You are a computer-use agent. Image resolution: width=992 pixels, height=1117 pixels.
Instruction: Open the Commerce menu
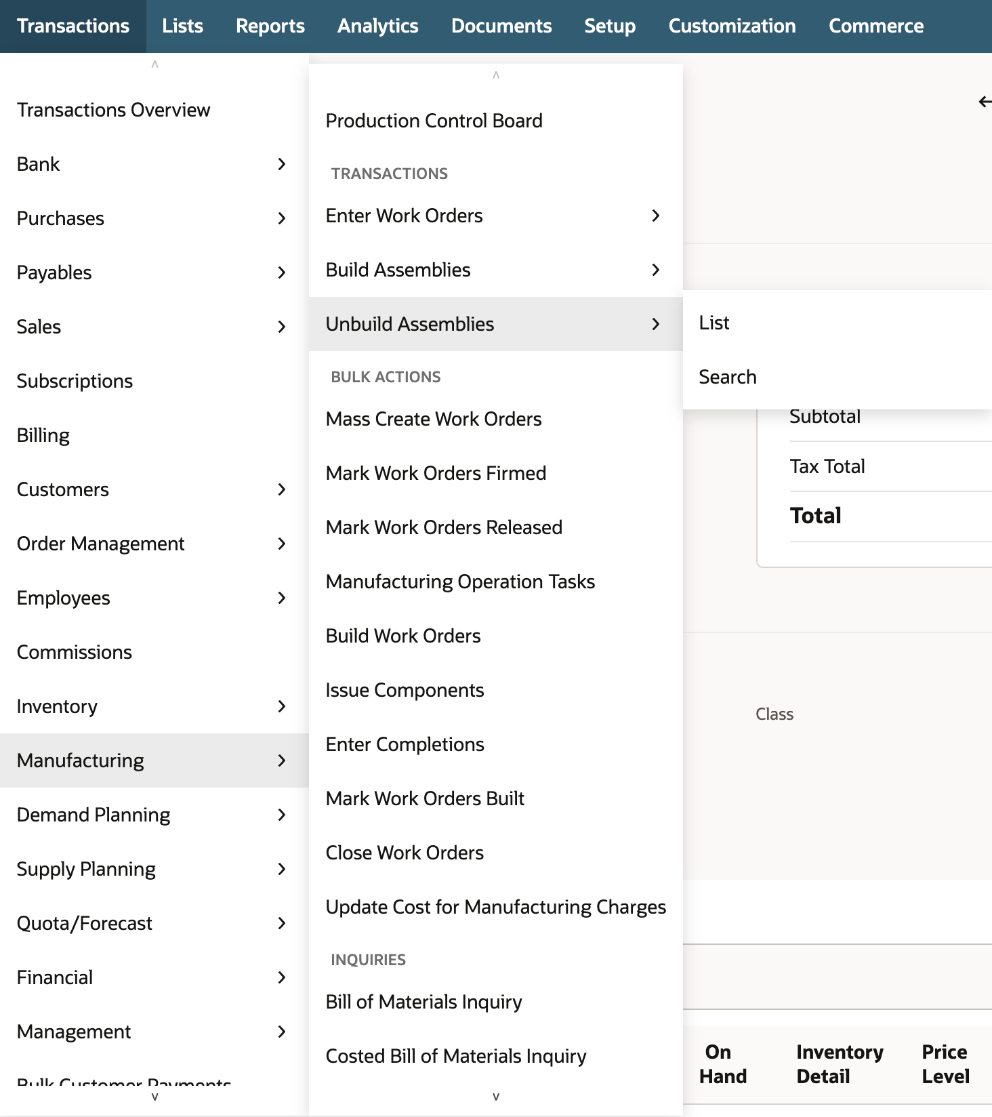click(x=876, y=26)
